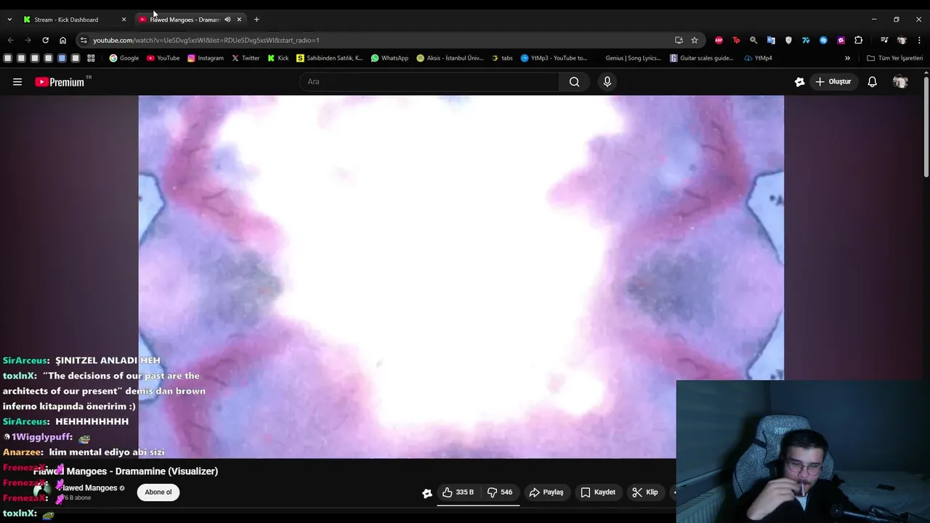Screen dimensions: 930x523
Task: Switch to the Flawed Mangoes YouTube tab
Action: tap(184, 20)
